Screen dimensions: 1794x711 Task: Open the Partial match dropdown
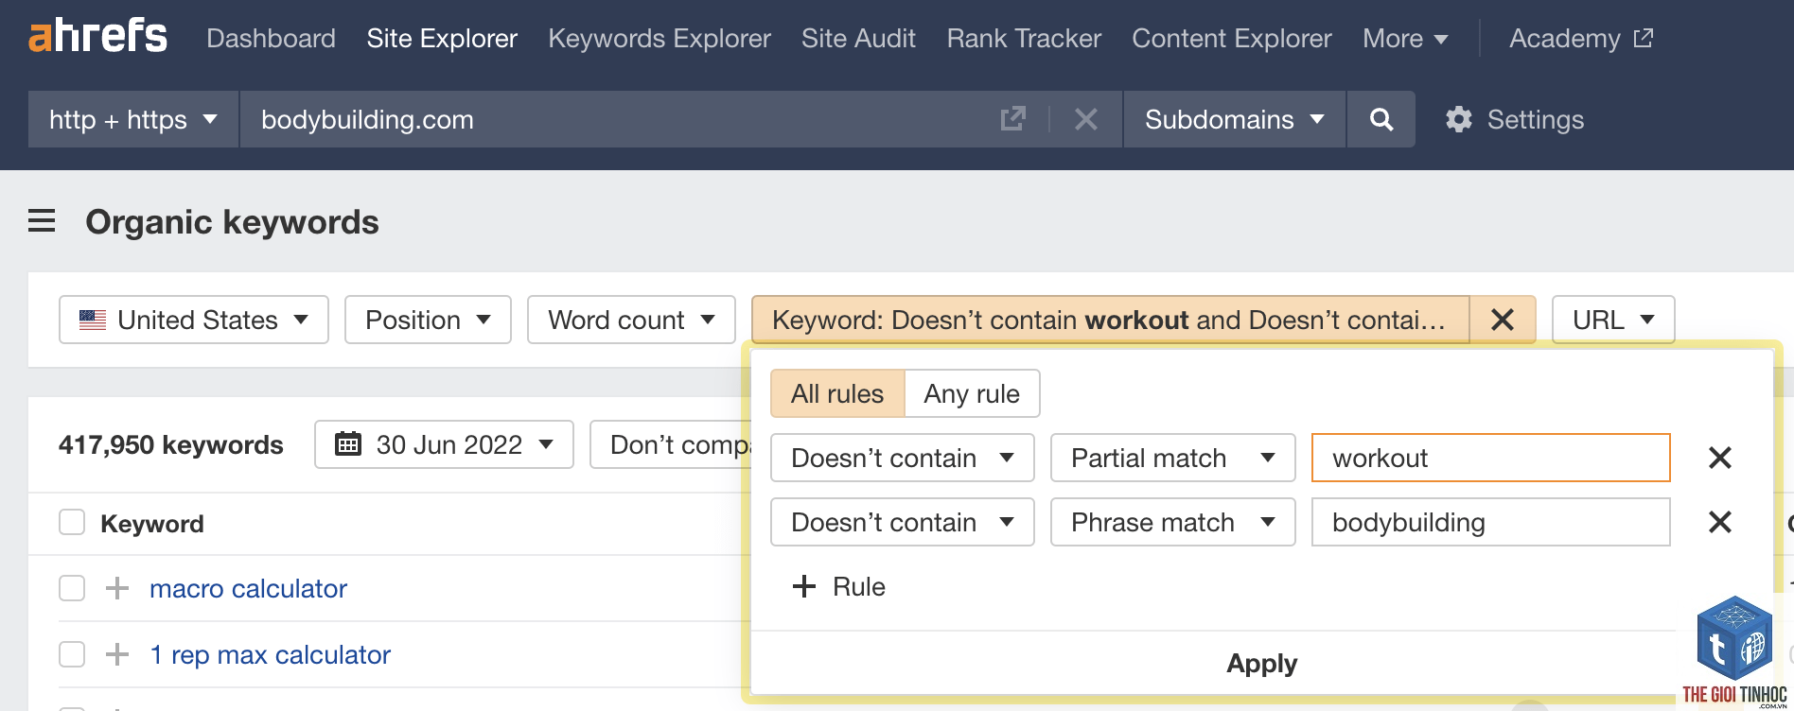pos(1173,458)
